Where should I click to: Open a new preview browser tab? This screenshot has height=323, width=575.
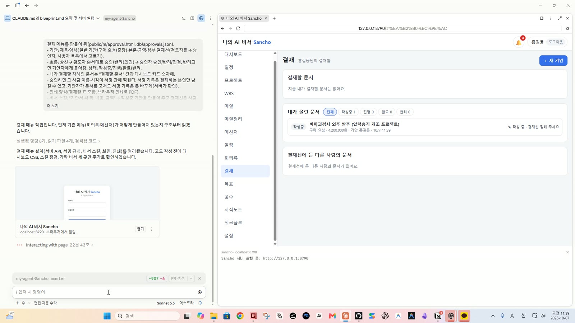point(274,18)
